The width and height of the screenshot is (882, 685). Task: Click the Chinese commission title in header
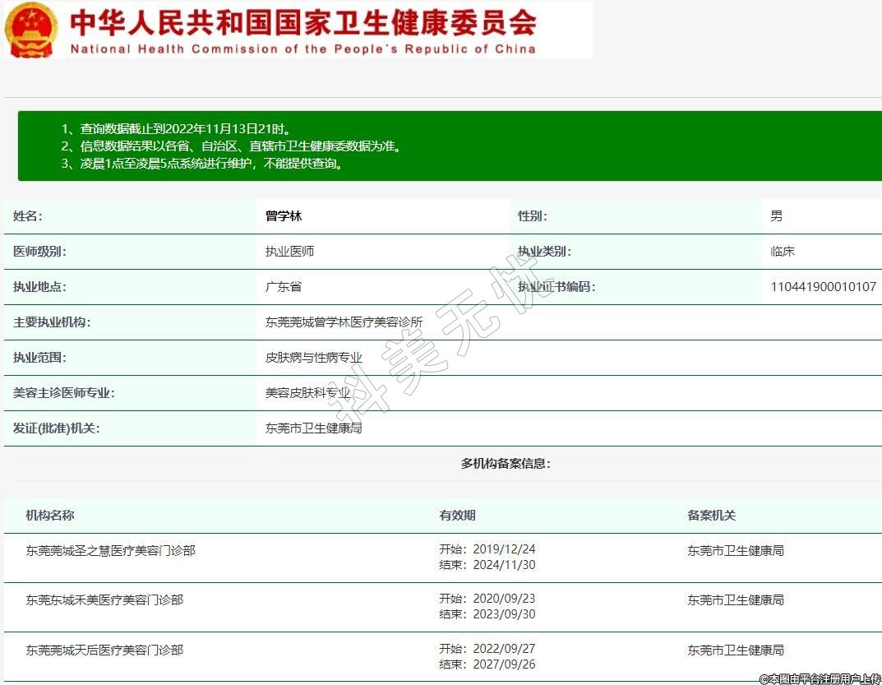pos(302,21)
